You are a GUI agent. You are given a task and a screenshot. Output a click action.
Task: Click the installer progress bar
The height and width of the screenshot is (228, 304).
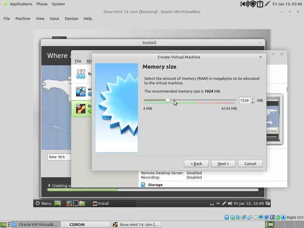pos(153,190)
